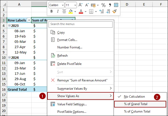Click the Delete PivotTable icon
Screen dimensions: 168x116
coord(53,64)
